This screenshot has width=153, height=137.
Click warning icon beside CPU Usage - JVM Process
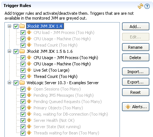[29, 58]
